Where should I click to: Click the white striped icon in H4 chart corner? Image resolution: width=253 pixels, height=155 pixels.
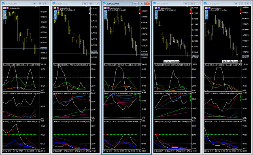tap(206, 8)
